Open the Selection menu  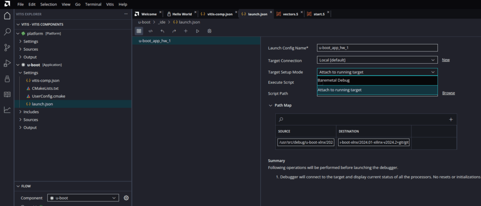[49, 4]
